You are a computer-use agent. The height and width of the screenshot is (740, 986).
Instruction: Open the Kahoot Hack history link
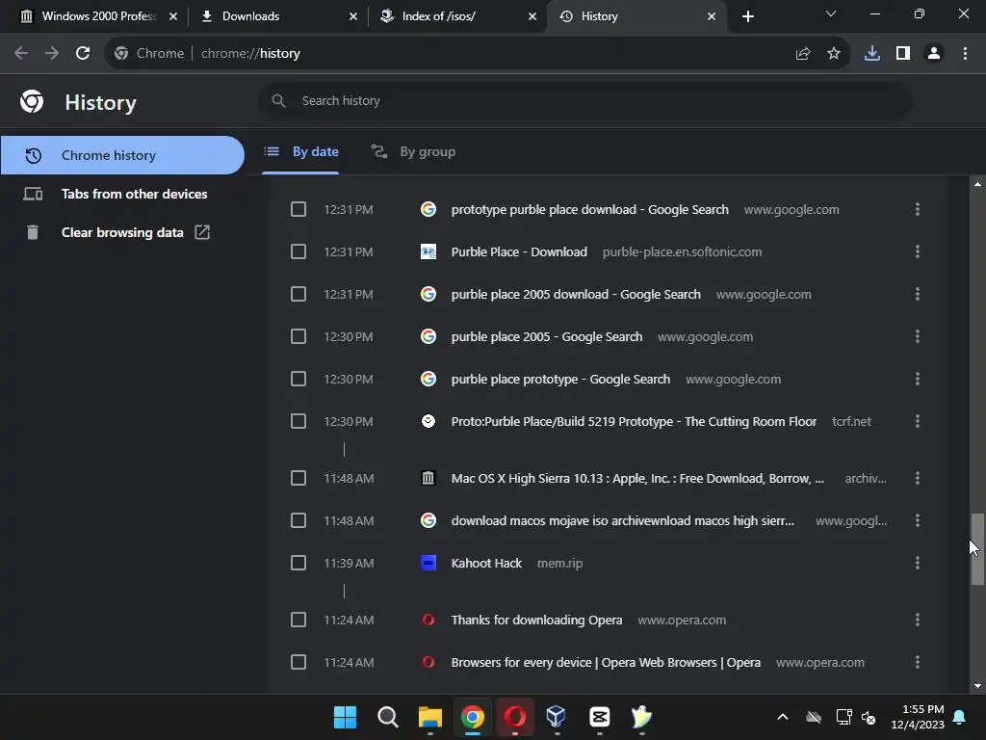tap(486, 563)
